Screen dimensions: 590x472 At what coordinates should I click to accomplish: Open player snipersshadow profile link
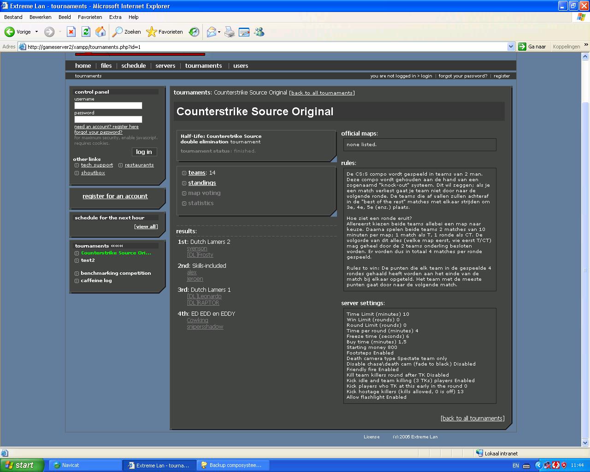(205, 327)
